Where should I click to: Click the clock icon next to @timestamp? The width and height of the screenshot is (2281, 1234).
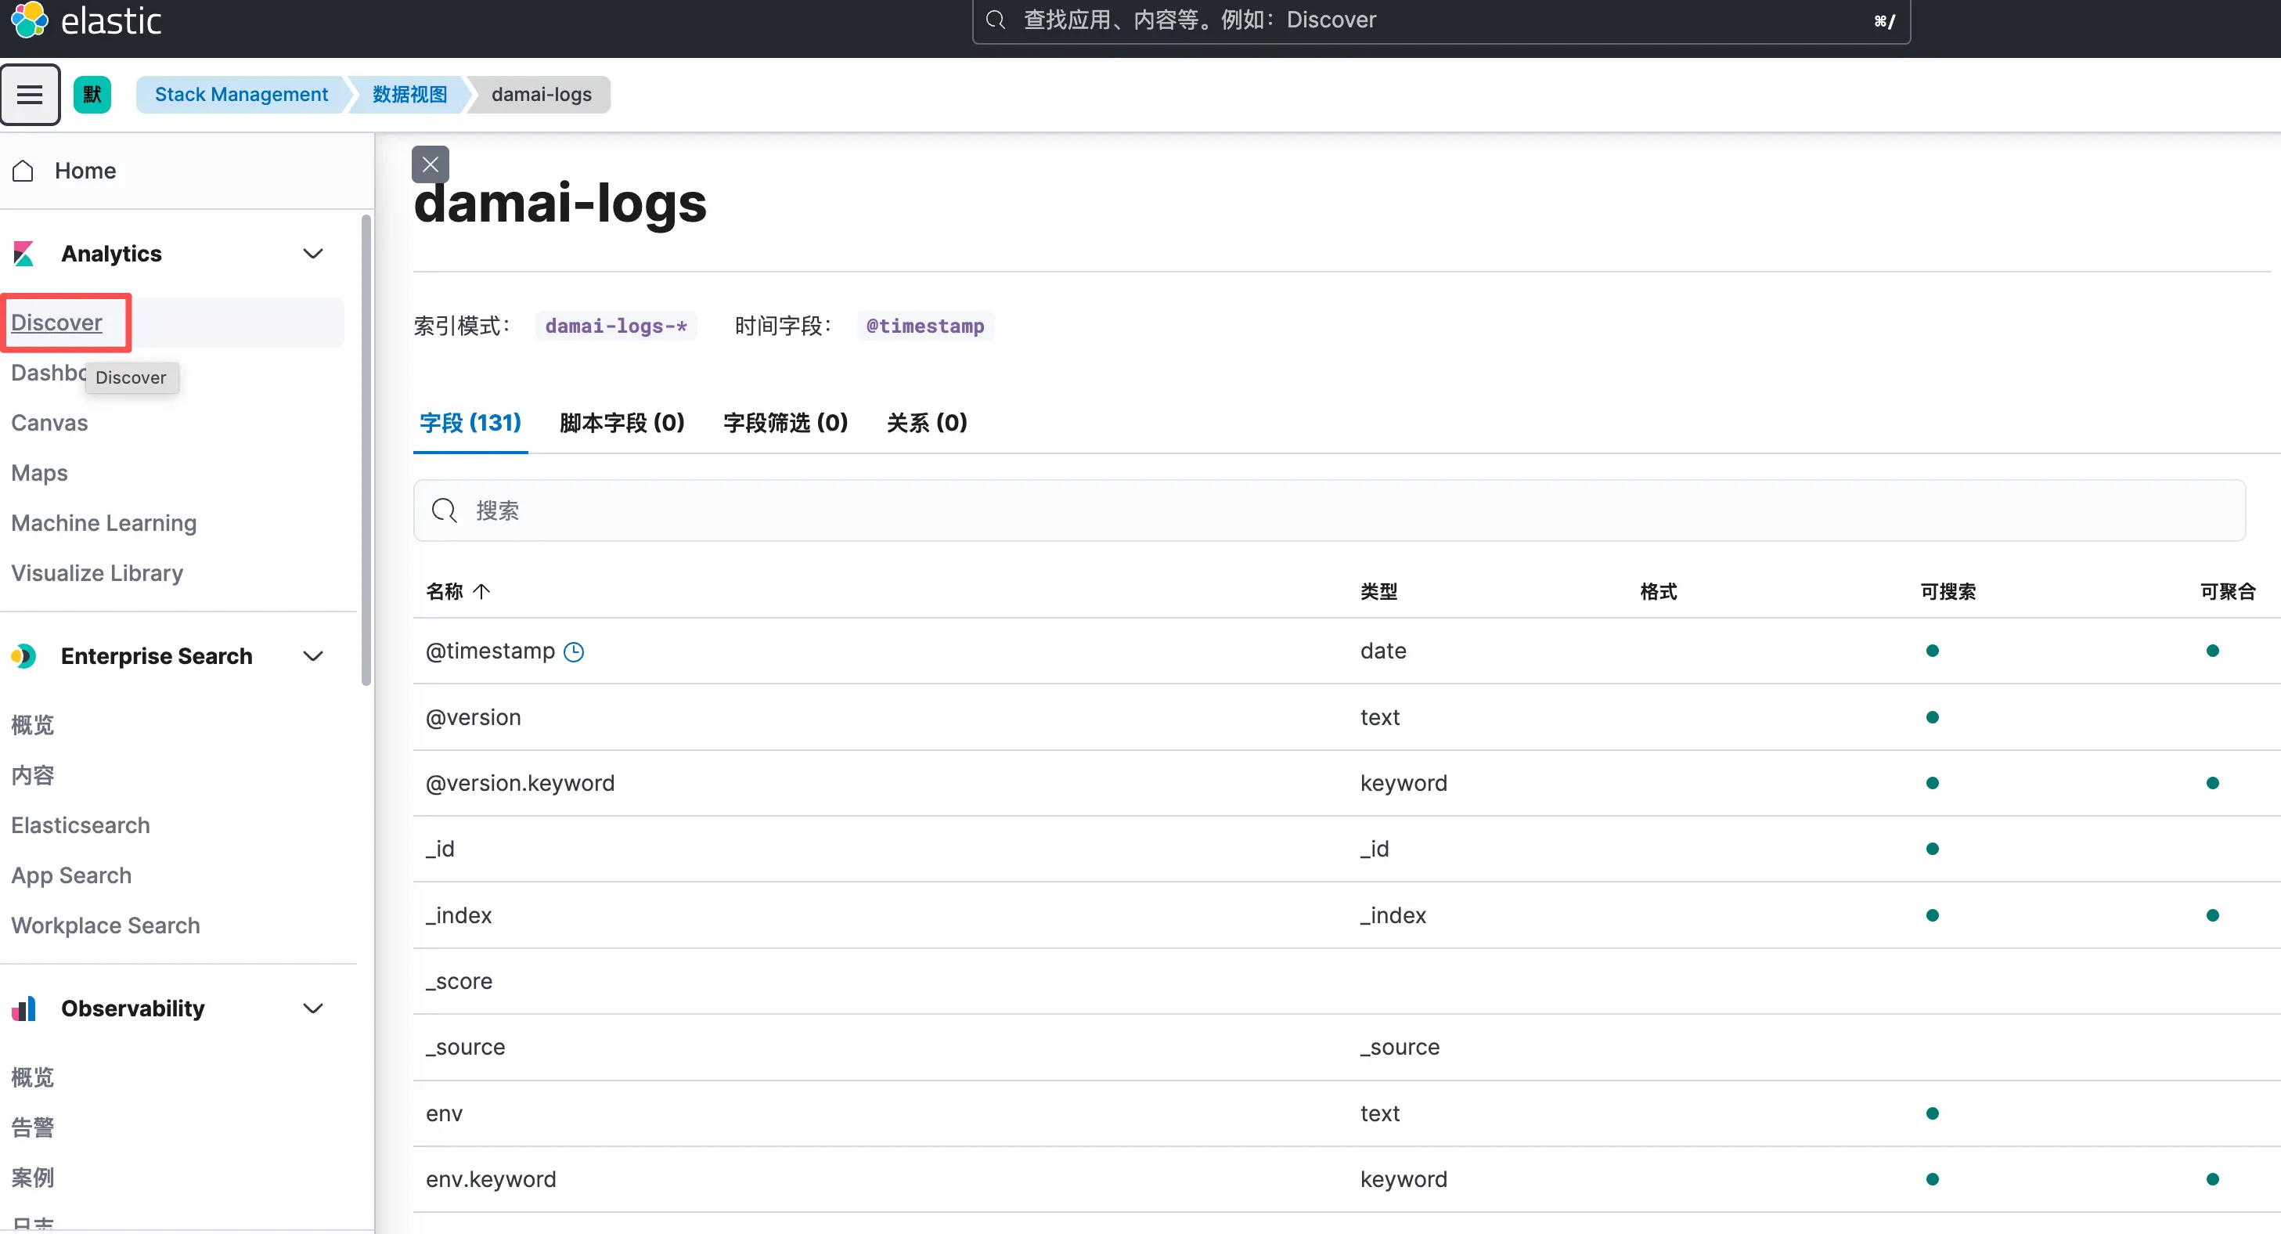(x=574, y=652)
